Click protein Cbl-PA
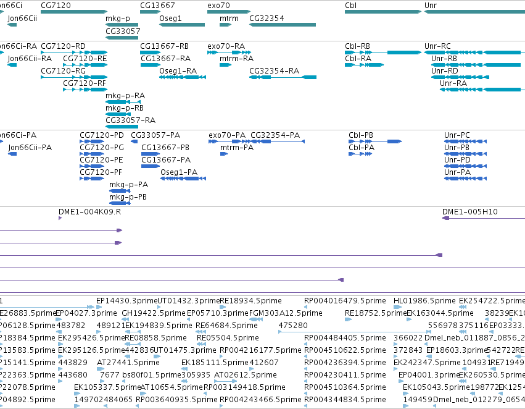Image resolution: width=525 pixels, height=409 pixels. [x=360, y=154]
